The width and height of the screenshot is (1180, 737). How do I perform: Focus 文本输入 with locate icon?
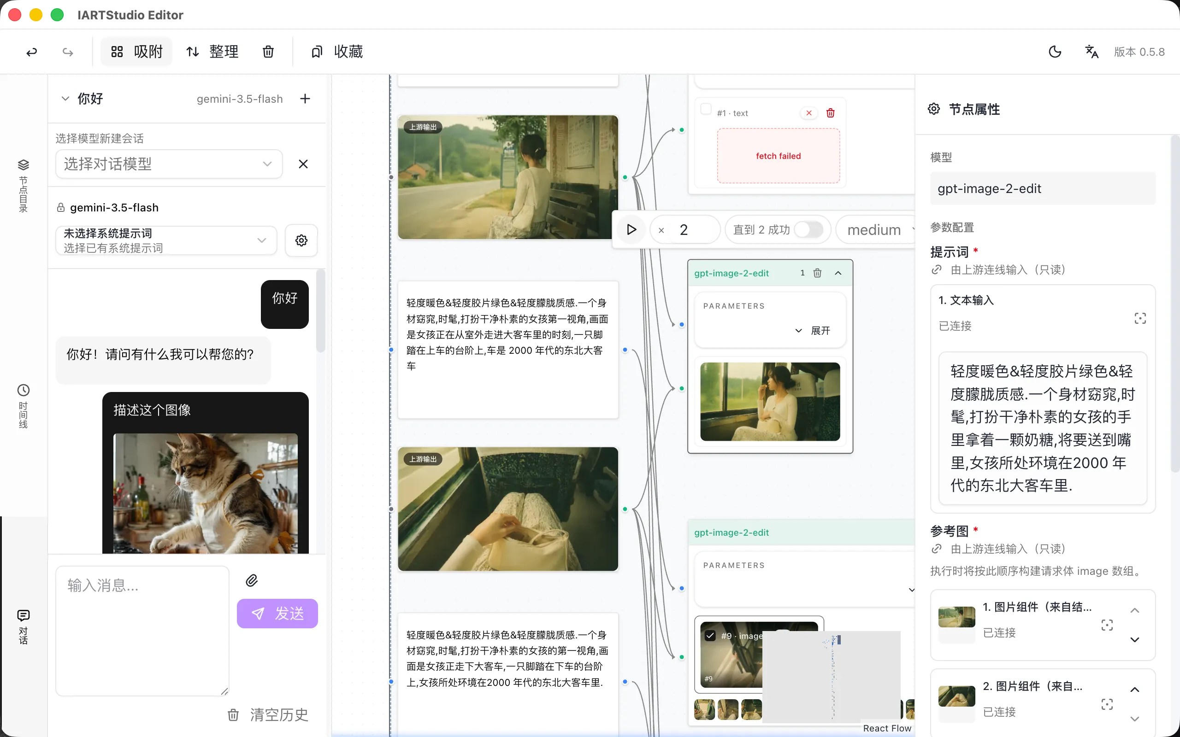[x=1140, y=318]
